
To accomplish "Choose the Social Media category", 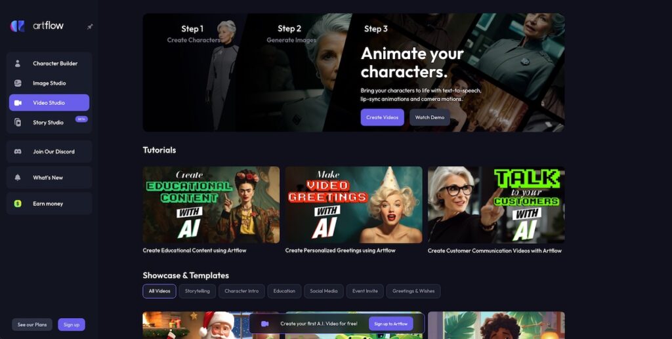I will [x=324, y=291].
